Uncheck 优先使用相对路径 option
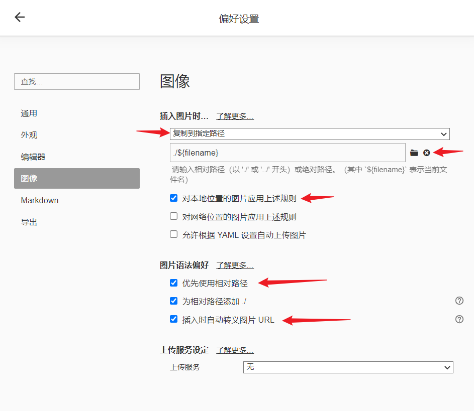The height and width of the screenshot is (411, 474). [x=174, y=283]
